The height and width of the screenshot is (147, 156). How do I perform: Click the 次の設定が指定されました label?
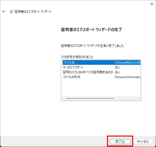77,57
